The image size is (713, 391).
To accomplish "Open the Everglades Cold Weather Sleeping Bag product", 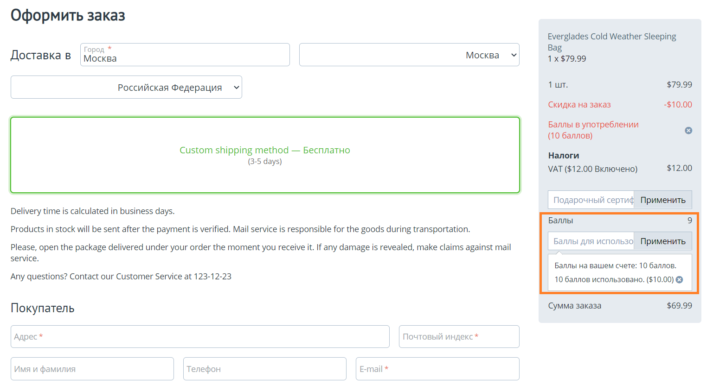I will click(611, 42).
